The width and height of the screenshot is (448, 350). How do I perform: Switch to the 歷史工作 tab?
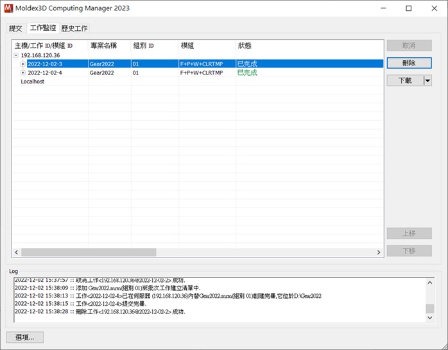(x=74, y=28)
